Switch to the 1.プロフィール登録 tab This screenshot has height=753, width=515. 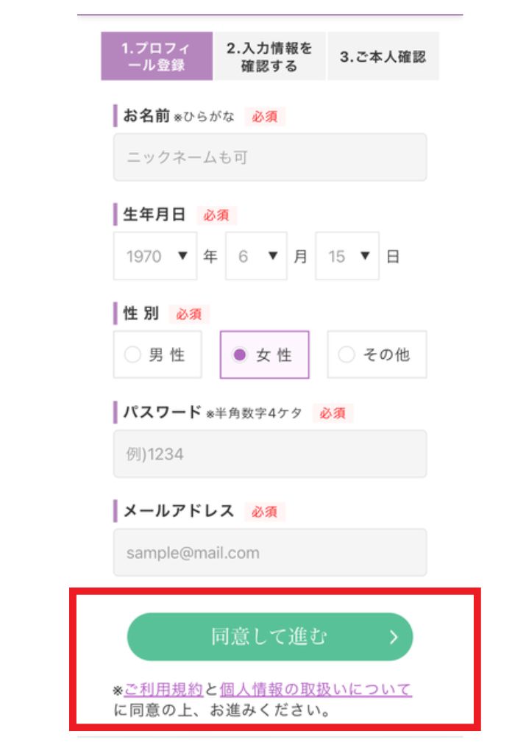[x=157, y=57]
